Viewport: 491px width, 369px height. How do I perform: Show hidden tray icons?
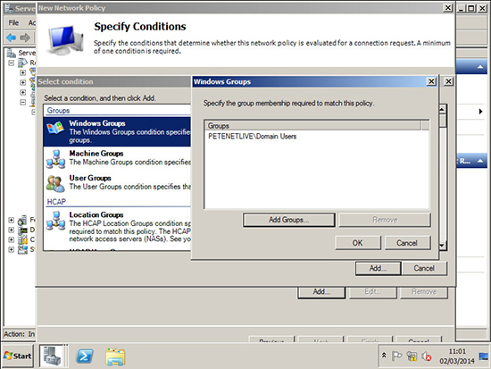pyautogui.click(x=384, y=356)
